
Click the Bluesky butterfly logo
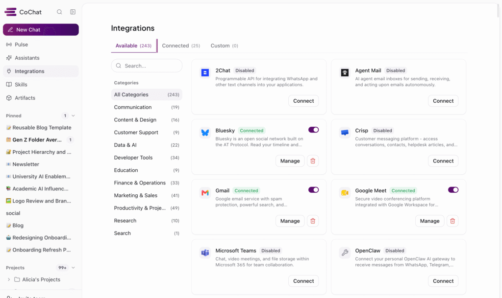click(x=205, y=133)
